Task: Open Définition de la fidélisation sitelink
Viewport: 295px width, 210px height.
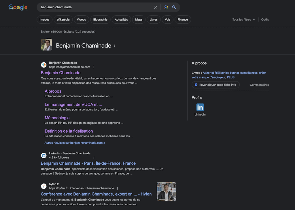Action: pyautogui.click(x=69, y=131)
